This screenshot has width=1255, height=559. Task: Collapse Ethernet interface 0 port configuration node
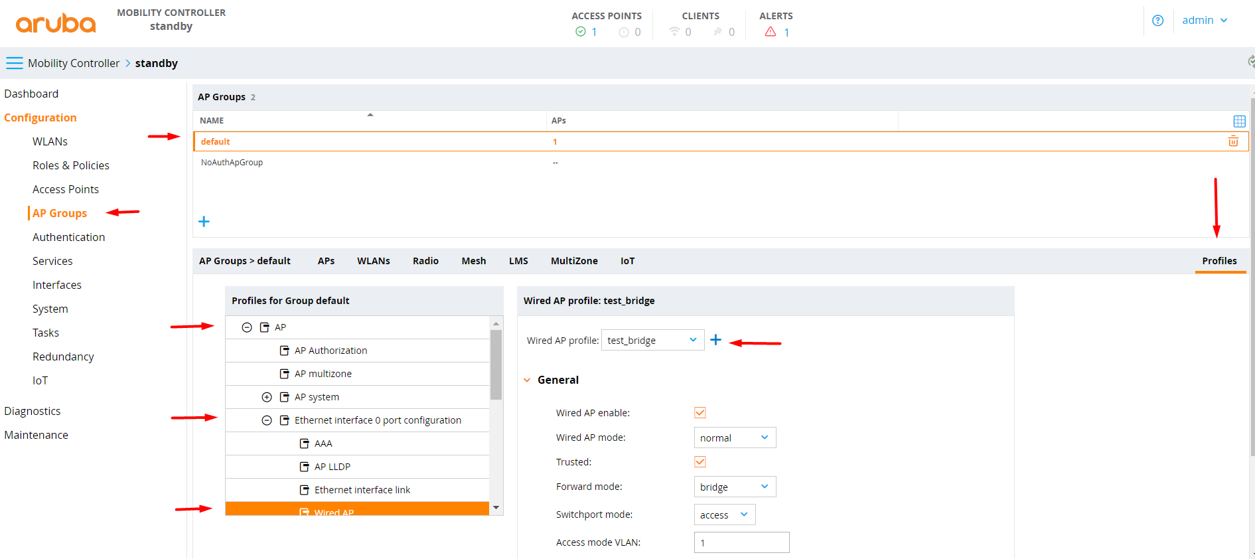267,420
